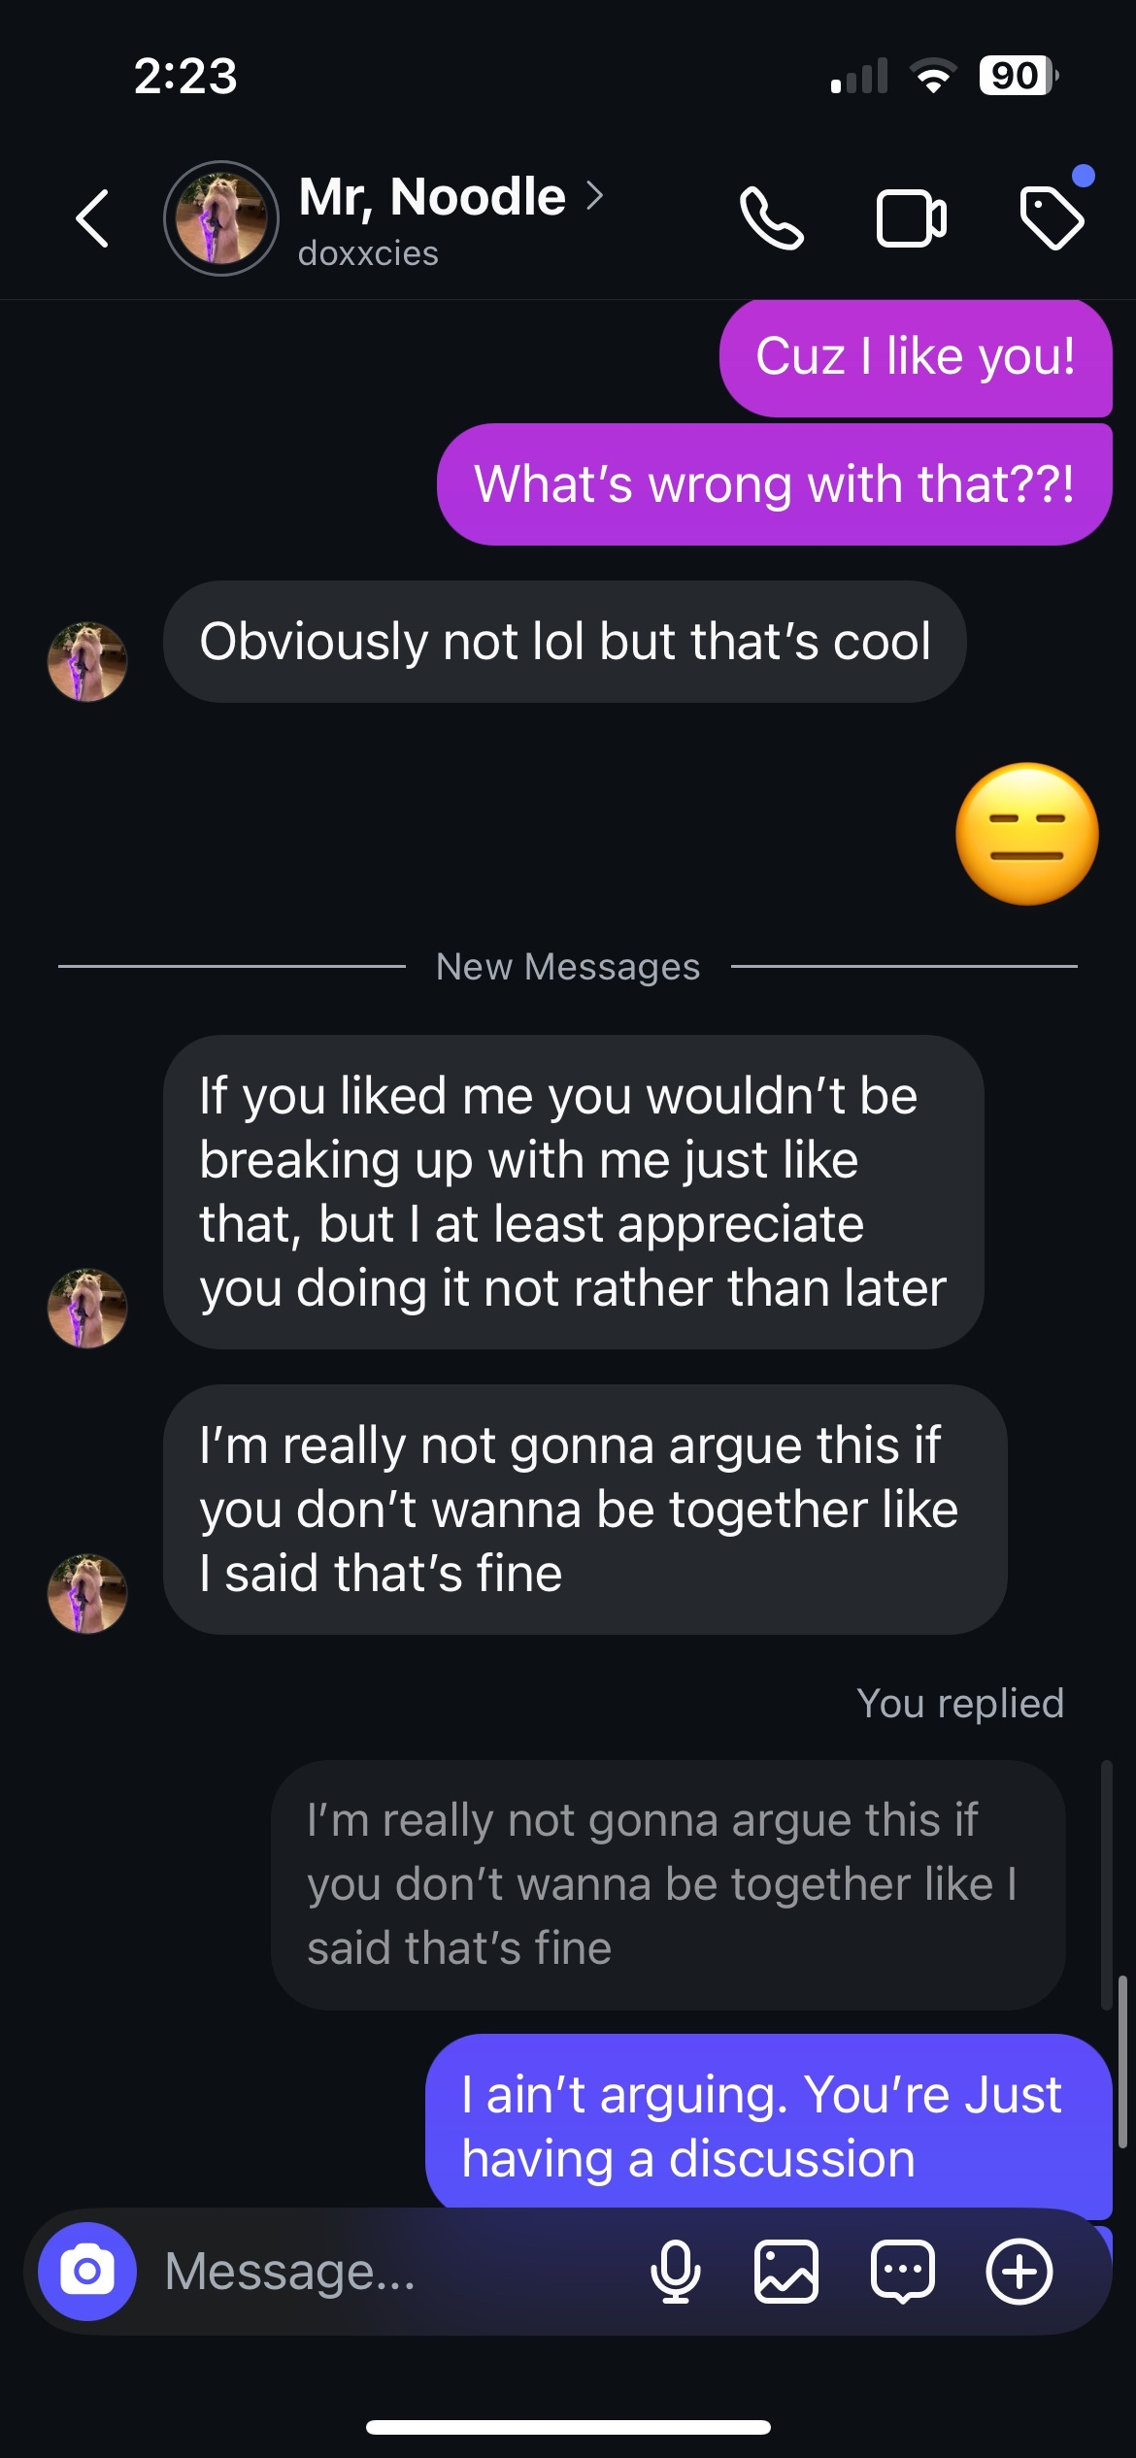
Task: Tap the "Cuz I like you!" message
Action: click(x=915, y=357)
